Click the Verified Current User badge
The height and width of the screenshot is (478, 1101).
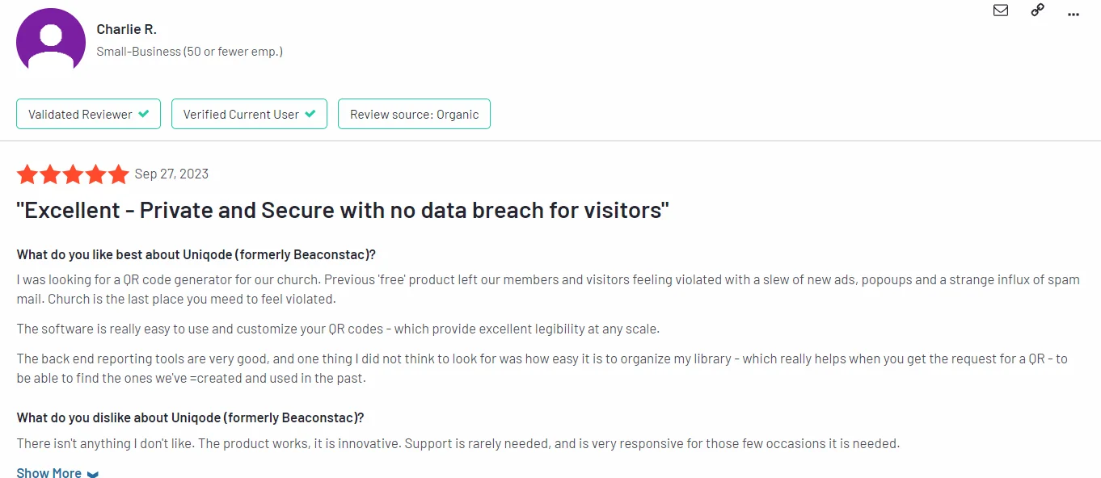(249, 114)
